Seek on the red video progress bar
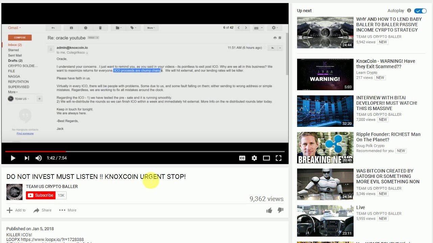 (x=145, y=152)
